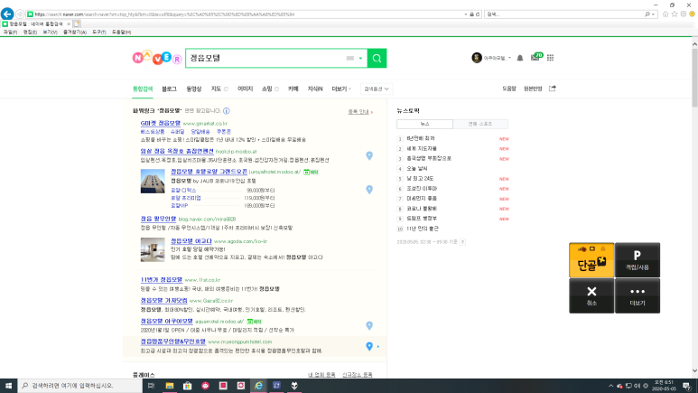Open File Explorer from the taskbar

pos(170,386)
